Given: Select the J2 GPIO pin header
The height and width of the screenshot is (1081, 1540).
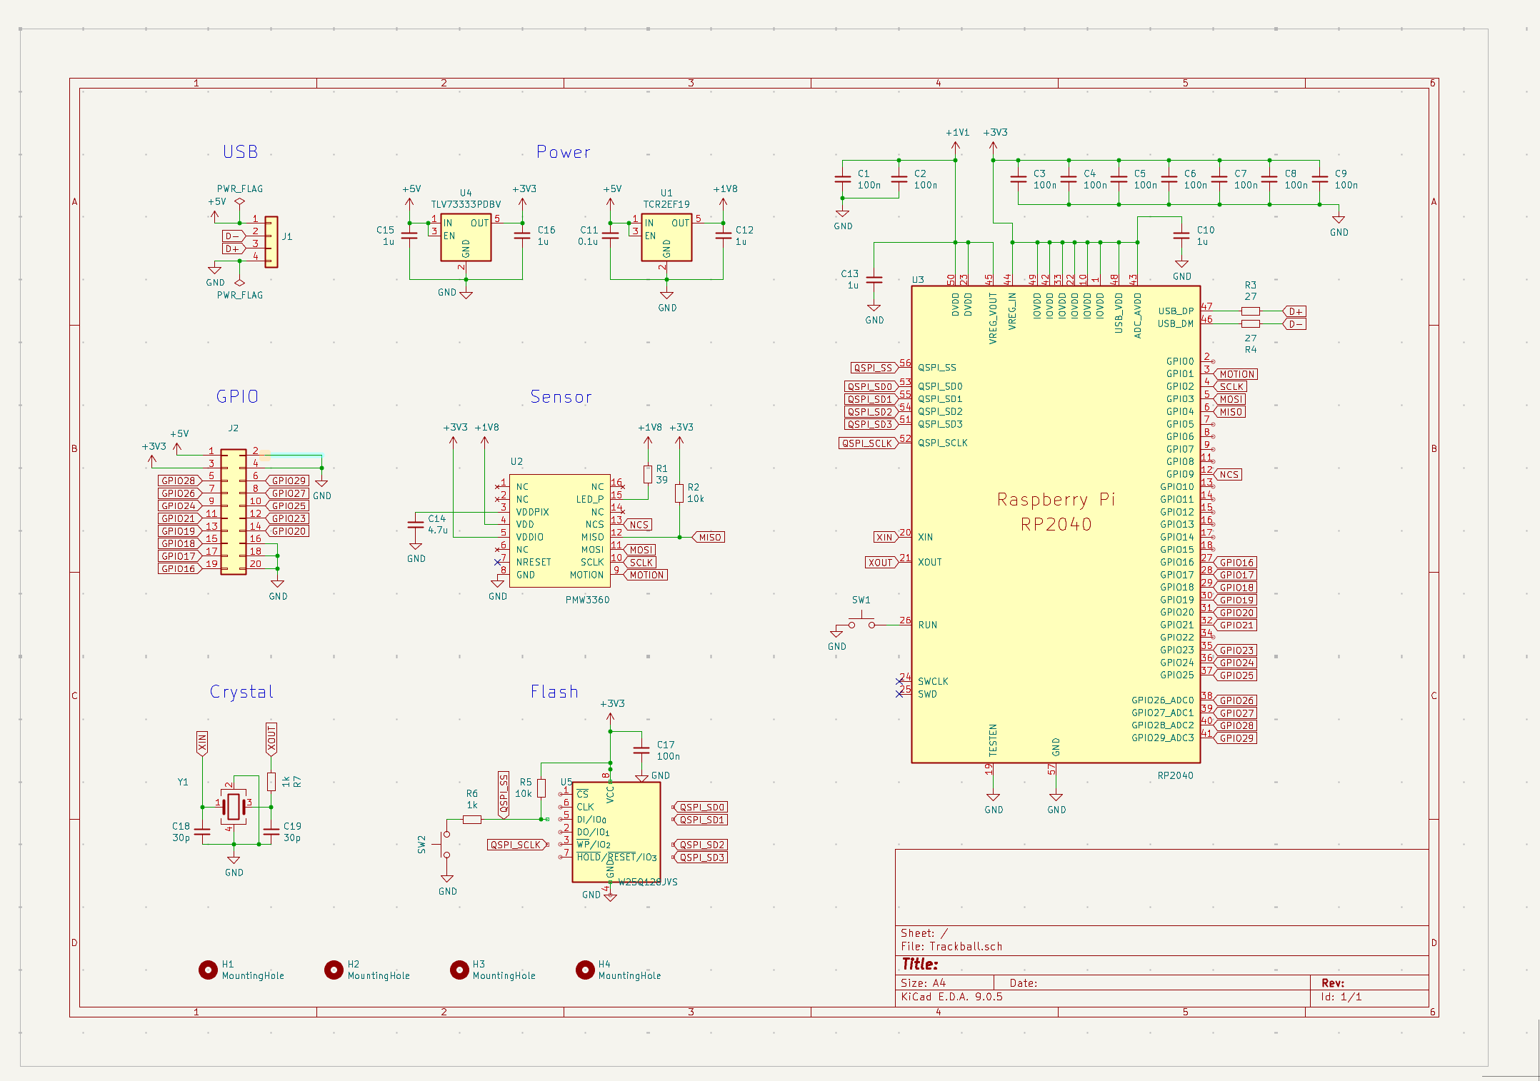Looking at the screenshot, I should [234, 511].
